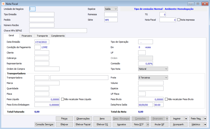Image resolution: width=210 pixels, height=129 pixels.
Task: Click the Marca input field
Action: 47,83
